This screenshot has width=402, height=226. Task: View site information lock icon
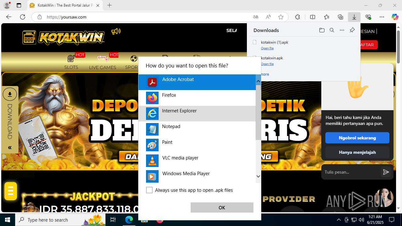click(40, 17)
